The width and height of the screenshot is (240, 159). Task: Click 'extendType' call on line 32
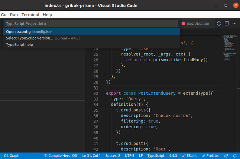[x=196, y=93]
